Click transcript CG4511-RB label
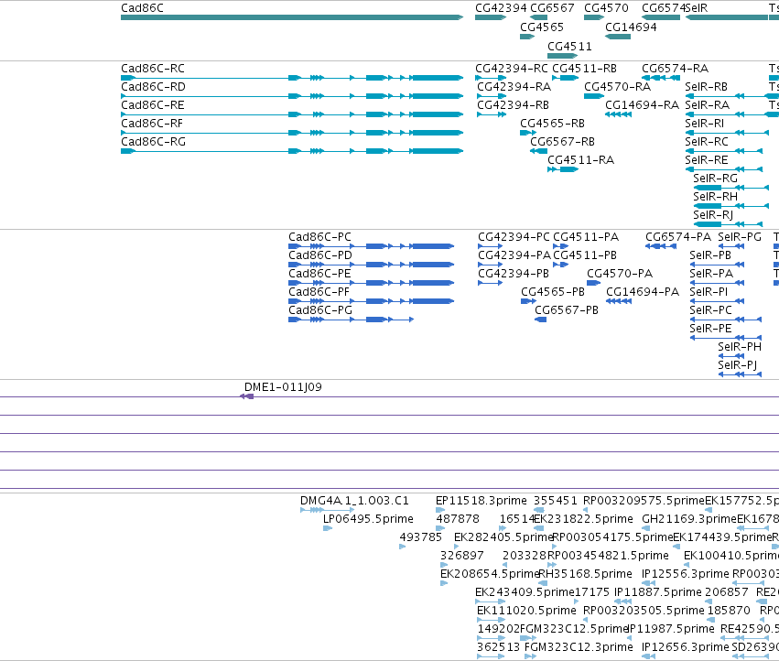 [584, 68]
